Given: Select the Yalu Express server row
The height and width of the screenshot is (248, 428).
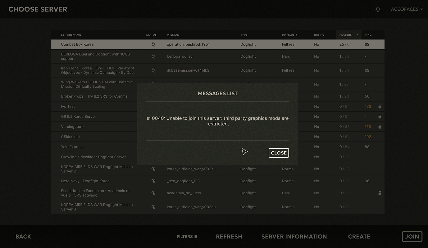Looking at the screenshot, I should click(217, 147).
